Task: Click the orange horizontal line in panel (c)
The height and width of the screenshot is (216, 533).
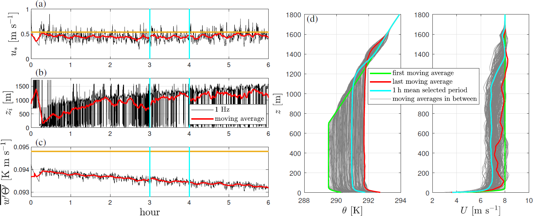Action: 106,151
